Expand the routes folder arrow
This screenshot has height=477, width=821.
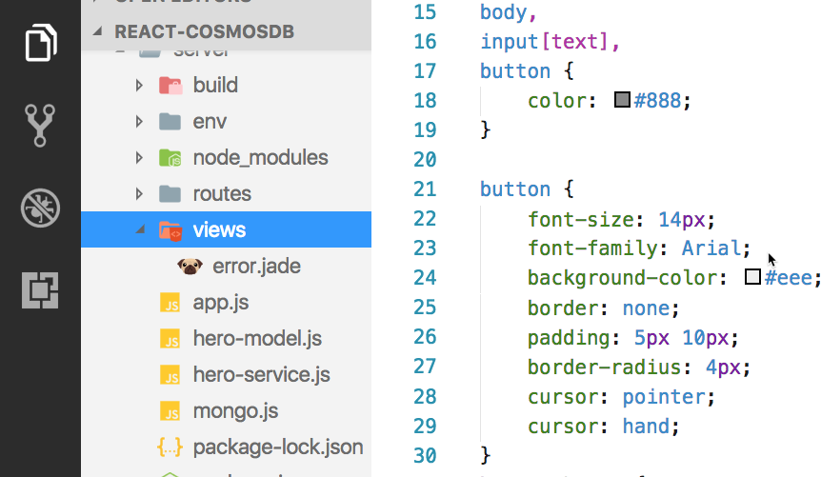pyautogui.click(x=139, y=193)
